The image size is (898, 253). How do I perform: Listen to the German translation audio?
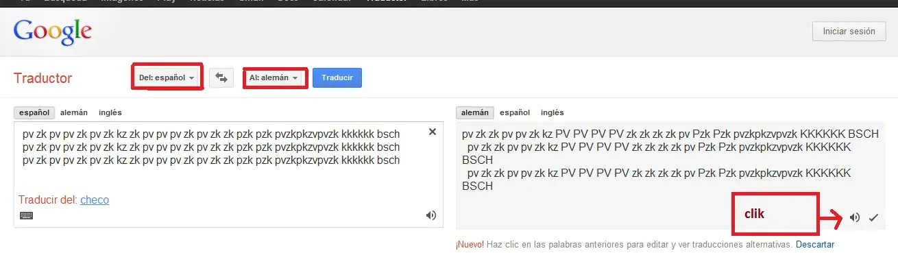[854, 217]
